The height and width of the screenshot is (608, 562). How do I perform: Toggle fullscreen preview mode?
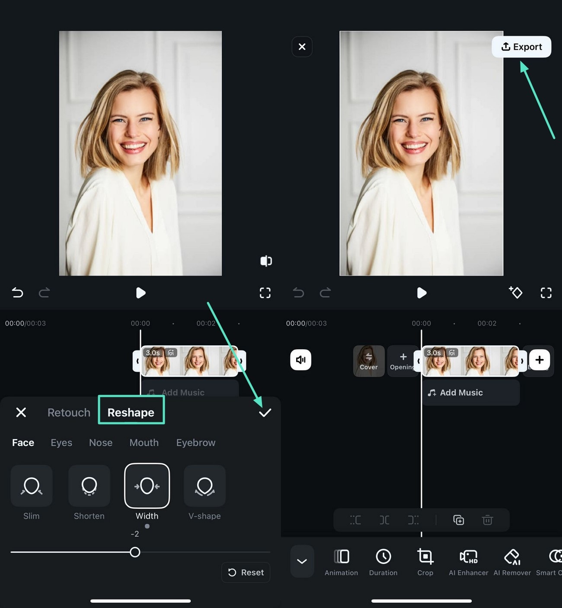coord(546,293)
